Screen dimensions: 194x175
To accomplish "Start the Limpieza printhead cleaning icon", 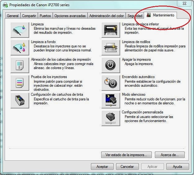I will click(20, 30).
